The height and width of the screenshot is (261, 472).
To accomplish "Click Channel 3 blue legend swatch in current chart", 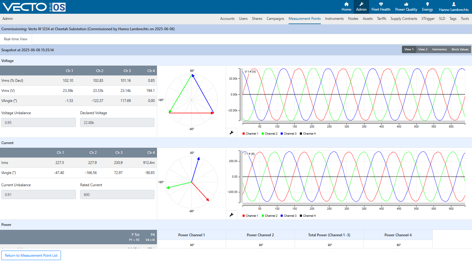I will (282, 216).
